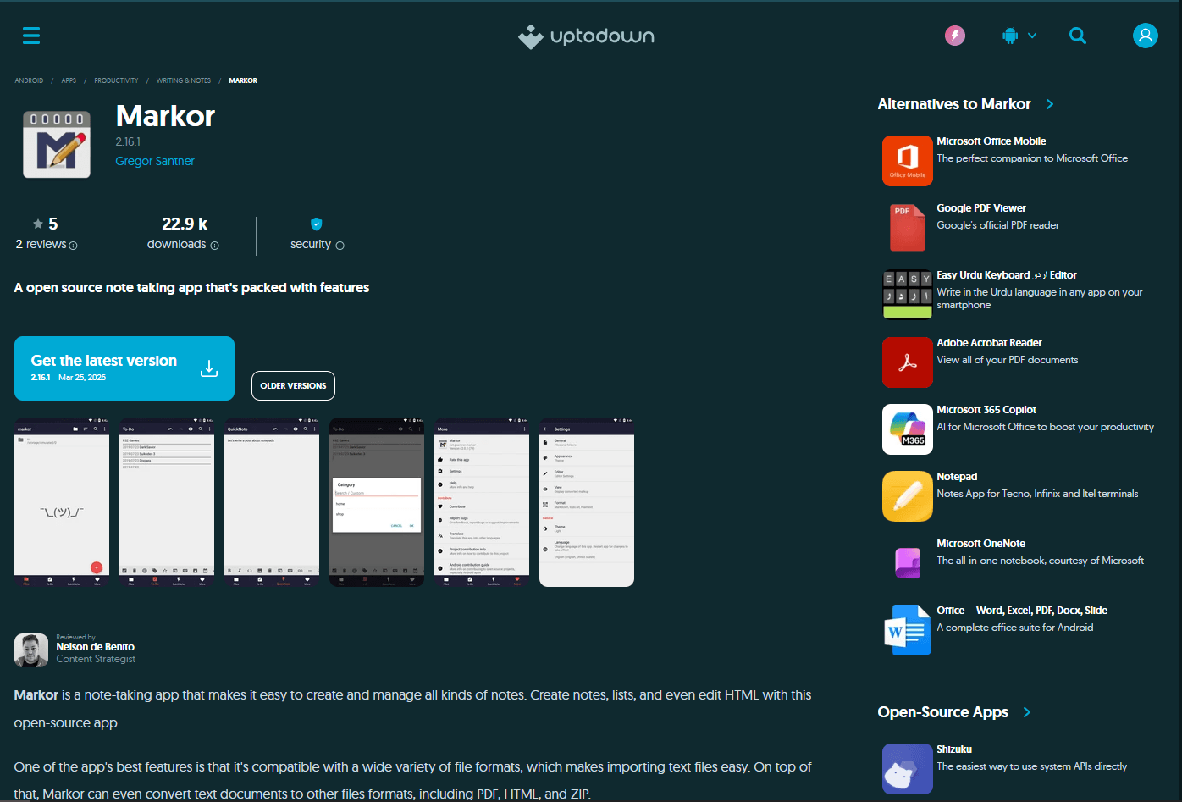Click 'View all of your PDF documents' text
The image size is (1182, 802).
pos(1008,360)
